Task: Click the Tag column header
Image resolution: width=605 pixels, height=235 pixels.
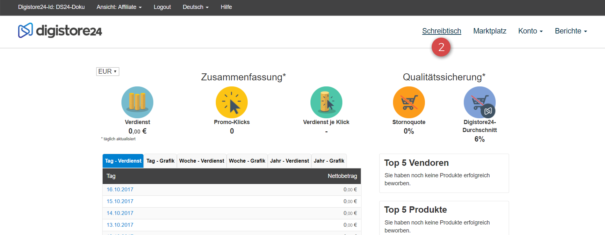Action: [x=111, y=176]
